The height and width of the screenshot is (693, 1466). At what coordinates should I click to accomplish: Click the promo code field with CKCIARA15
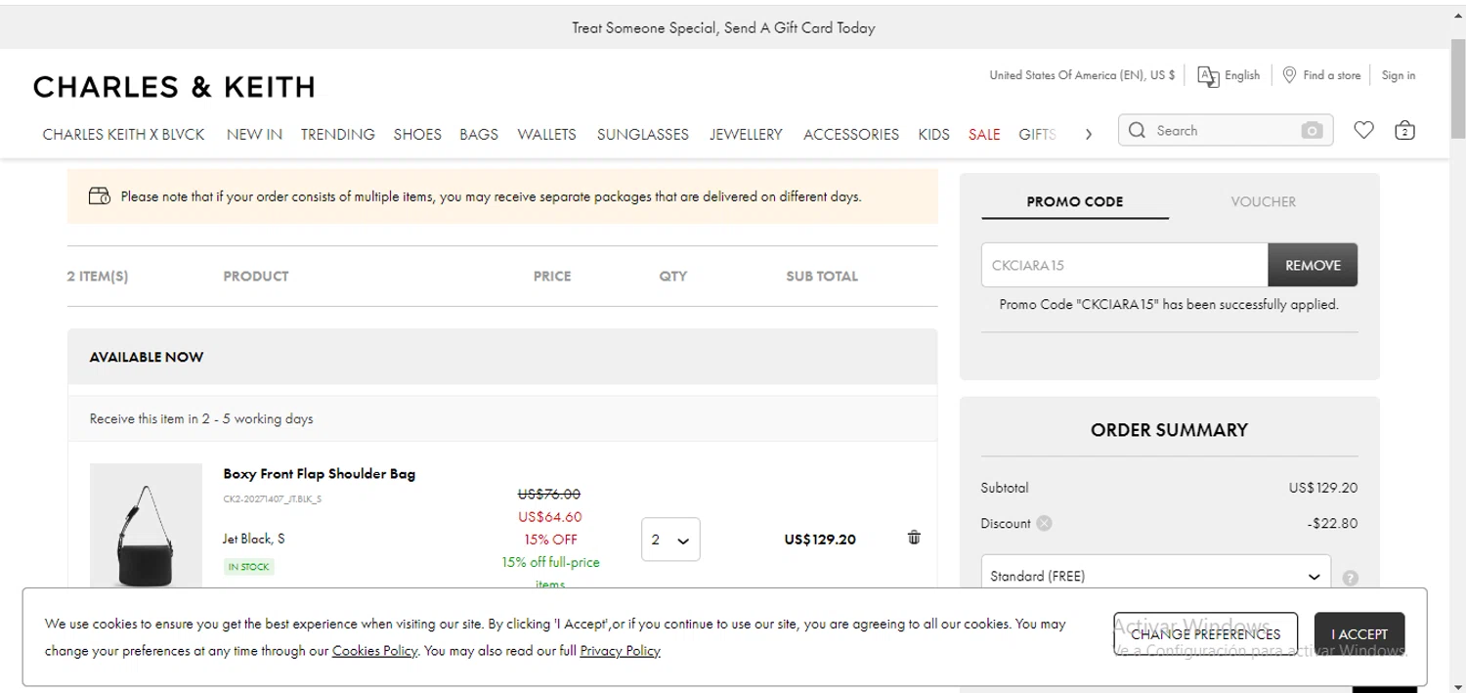pos(1124,265)
